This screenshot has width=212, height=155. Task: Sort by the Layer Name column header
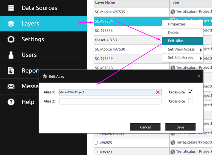point(132,4)
